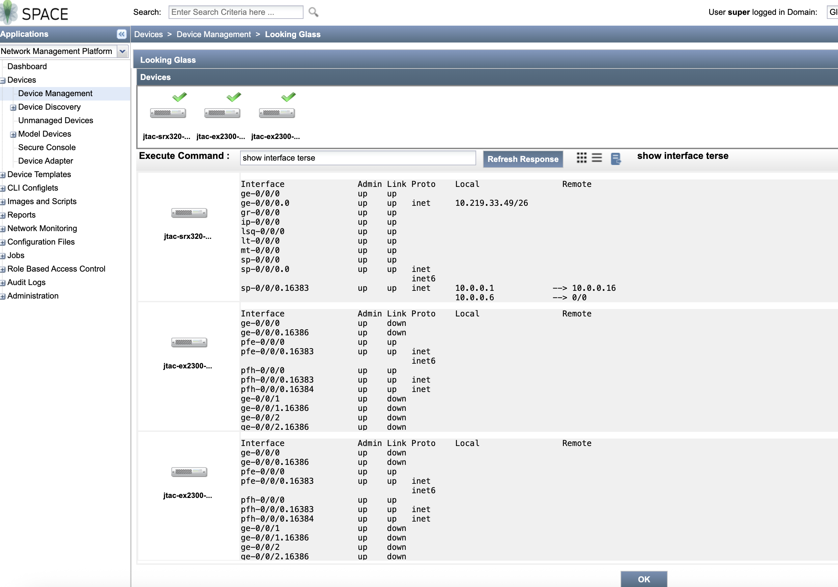Open Unmanaged Devices item
The width and height of the screenshot is (838, 587).
[56, 120]
